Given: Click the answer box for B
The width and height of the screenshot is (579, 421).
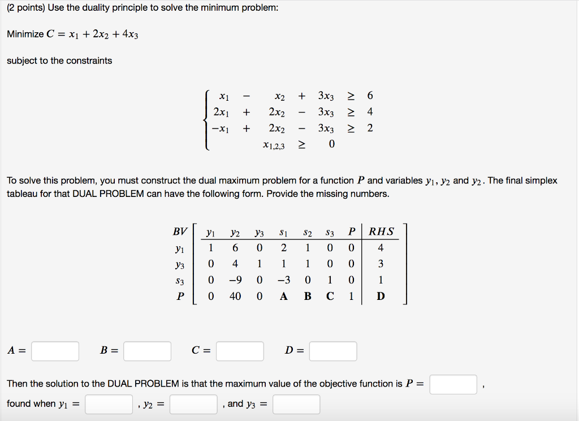Looking at the screenshot, I should 147,351.
